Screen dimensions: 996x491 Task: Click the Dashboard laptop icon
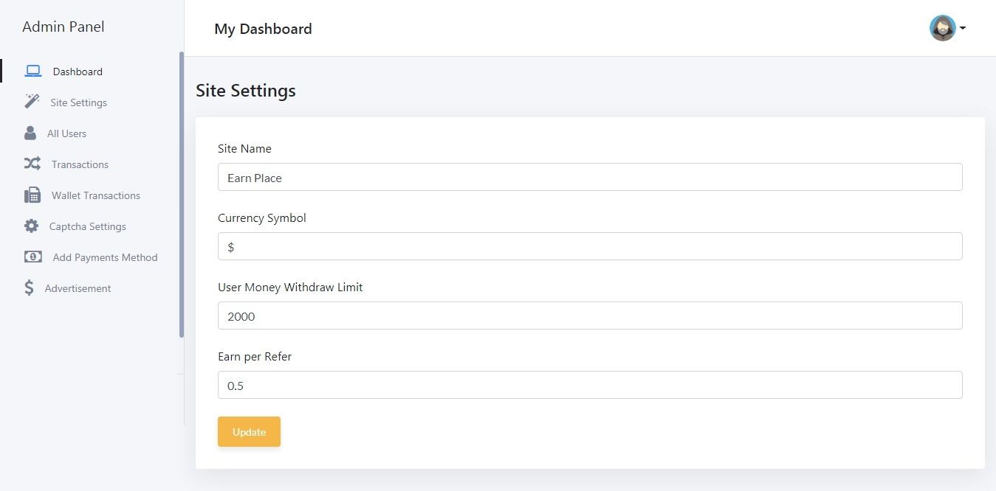coord(32,72)
